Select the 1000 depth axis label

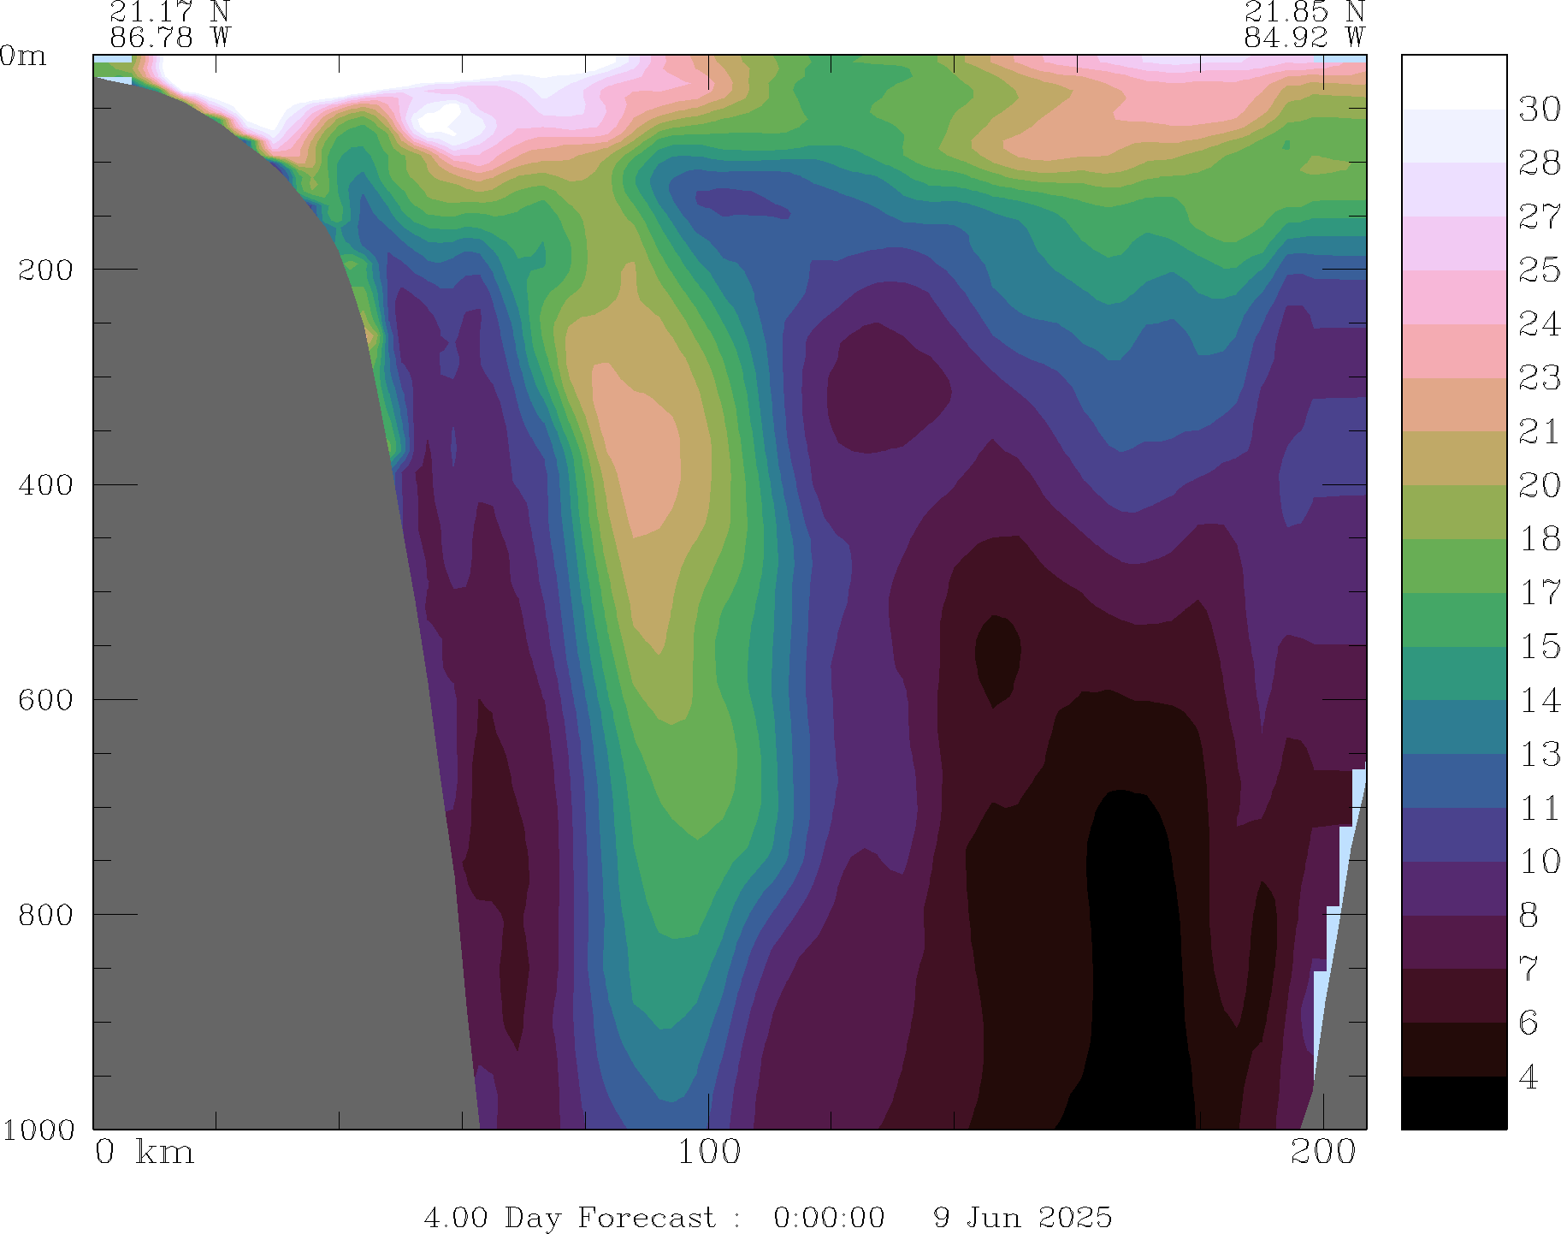pyautogui.click(x=38, y=1130)
